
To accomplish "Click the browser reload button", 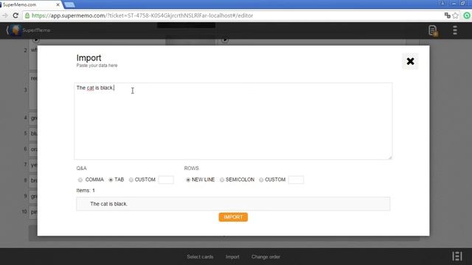I will pos(15,15).
